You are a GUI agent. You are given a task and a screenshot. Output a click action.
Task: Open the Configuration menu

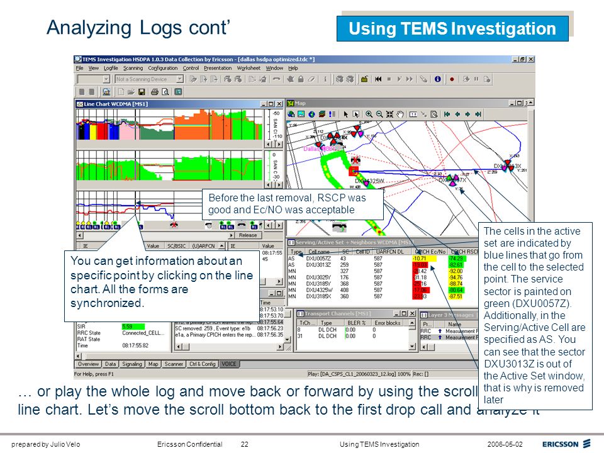click(x=162, y=68)
